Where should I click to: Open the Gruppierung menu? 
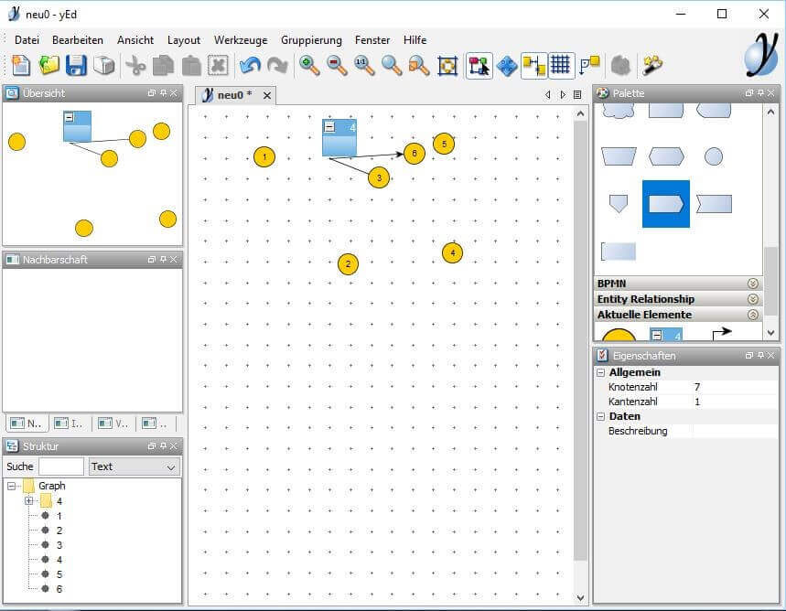pos(311,40)
